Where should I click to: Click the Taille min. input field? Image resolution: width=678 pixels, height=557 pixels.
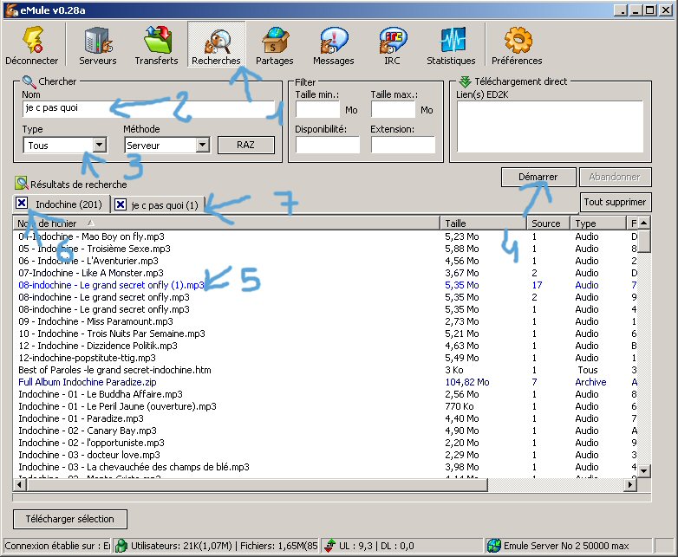coord(318,110)
